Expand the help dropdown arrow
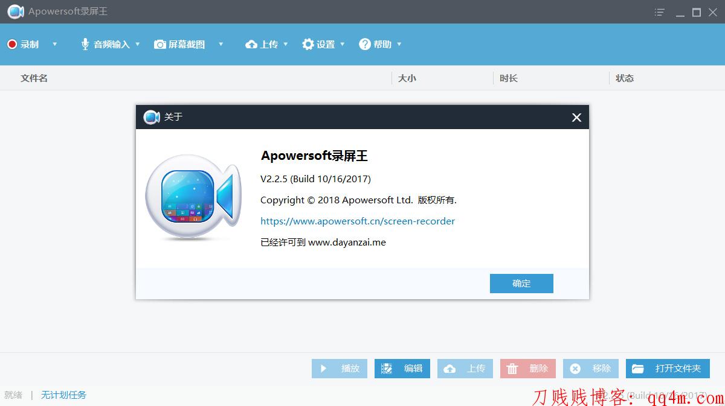 [x=399, y=44]
